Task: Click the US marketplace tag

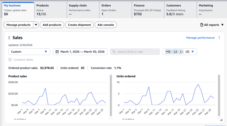Action: 182,52
